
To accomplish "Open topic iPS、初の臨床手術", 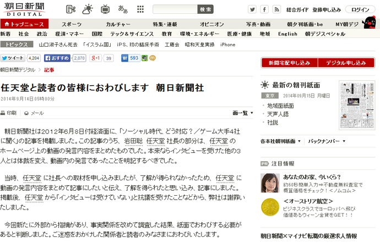I will tap(138, 45).
